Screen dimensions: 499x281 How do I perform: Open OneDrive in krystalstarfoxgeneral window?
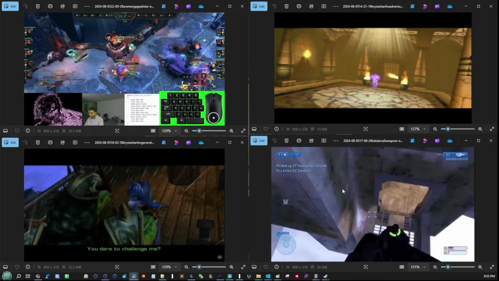click(x=201, y=142)
